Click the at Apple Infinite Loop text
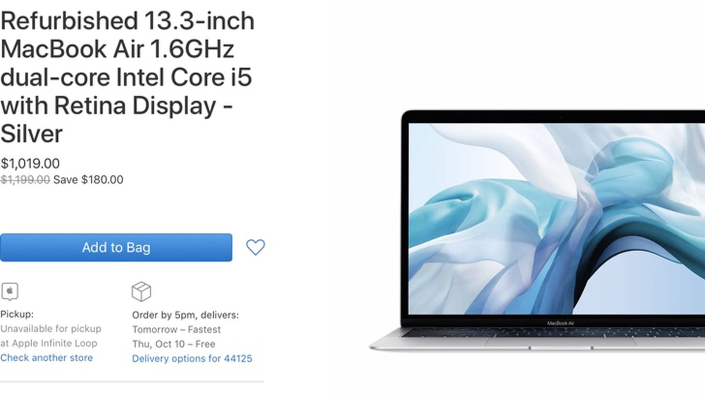Image resolution: width=705 pixels, height=396 pixels. click(x=48, y=343)
